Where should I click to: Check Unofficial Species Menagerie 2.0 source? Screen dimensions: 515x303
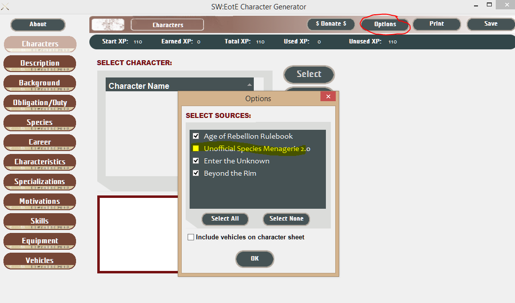pyautogui.click(x=196, y=149)
